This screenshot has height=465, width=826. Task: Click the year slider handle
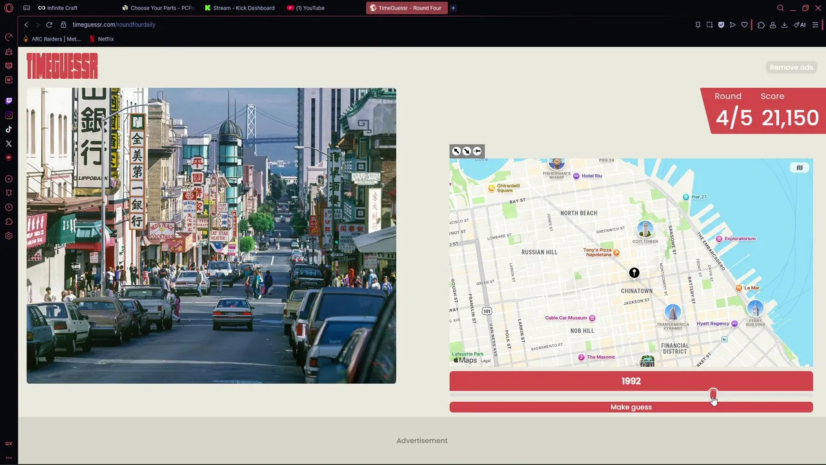(x=713, y=394)
